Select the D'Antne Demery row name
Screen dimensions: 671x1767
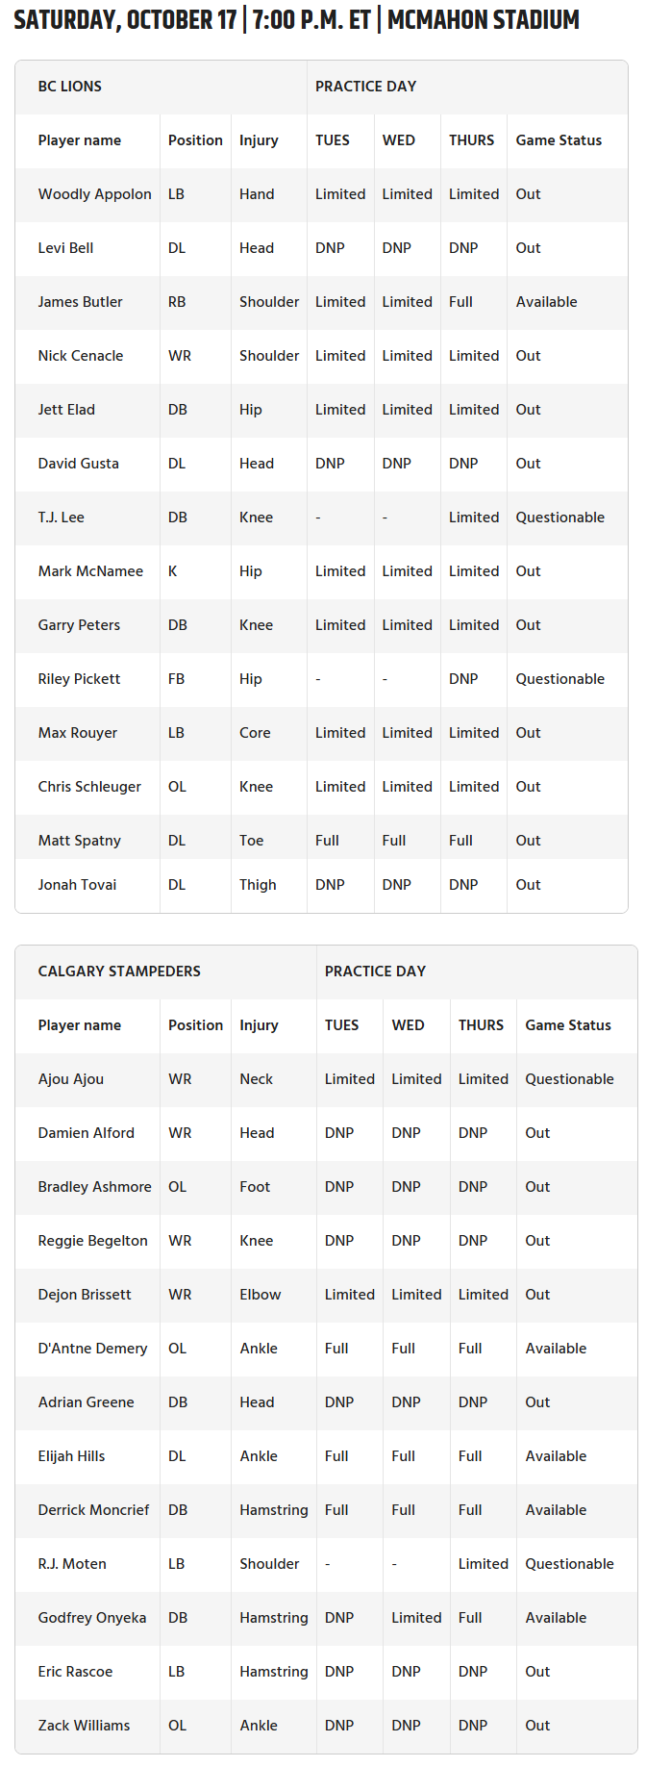92,1349
